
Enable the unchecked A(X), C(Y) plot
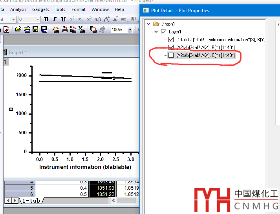coord(171,55)
